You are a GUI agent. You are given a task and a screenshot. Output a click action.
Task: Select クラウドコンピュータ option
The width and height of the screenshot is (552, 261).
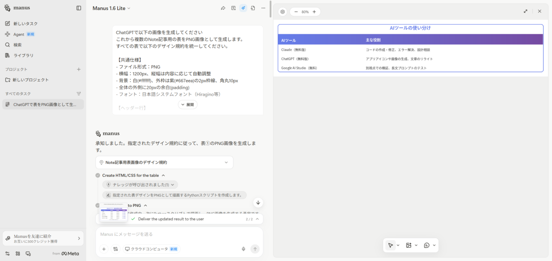point(152,249)
